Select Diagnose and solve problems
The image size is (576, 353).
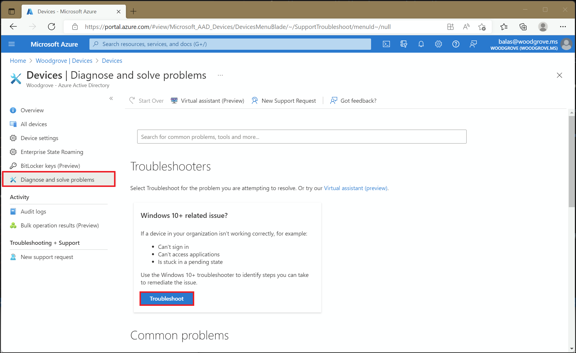tap(59, 180)
